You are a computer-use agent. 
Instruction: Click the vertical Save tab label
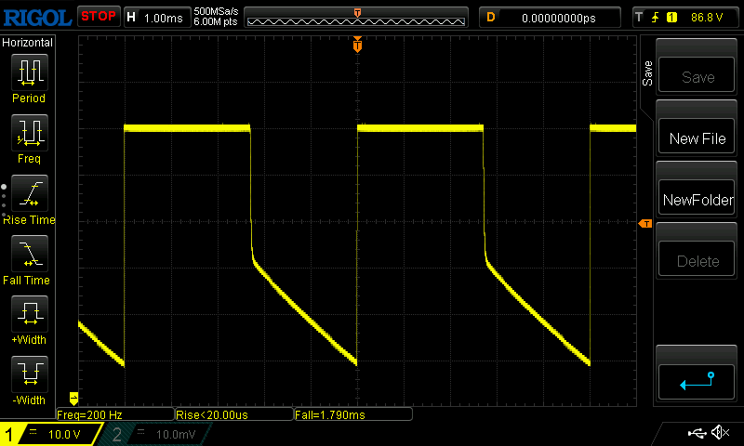coord(647,73)
